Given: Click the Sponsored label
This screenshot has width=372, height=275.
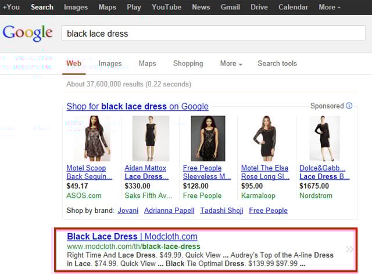Looking at the screenshot, I should 327,106.
